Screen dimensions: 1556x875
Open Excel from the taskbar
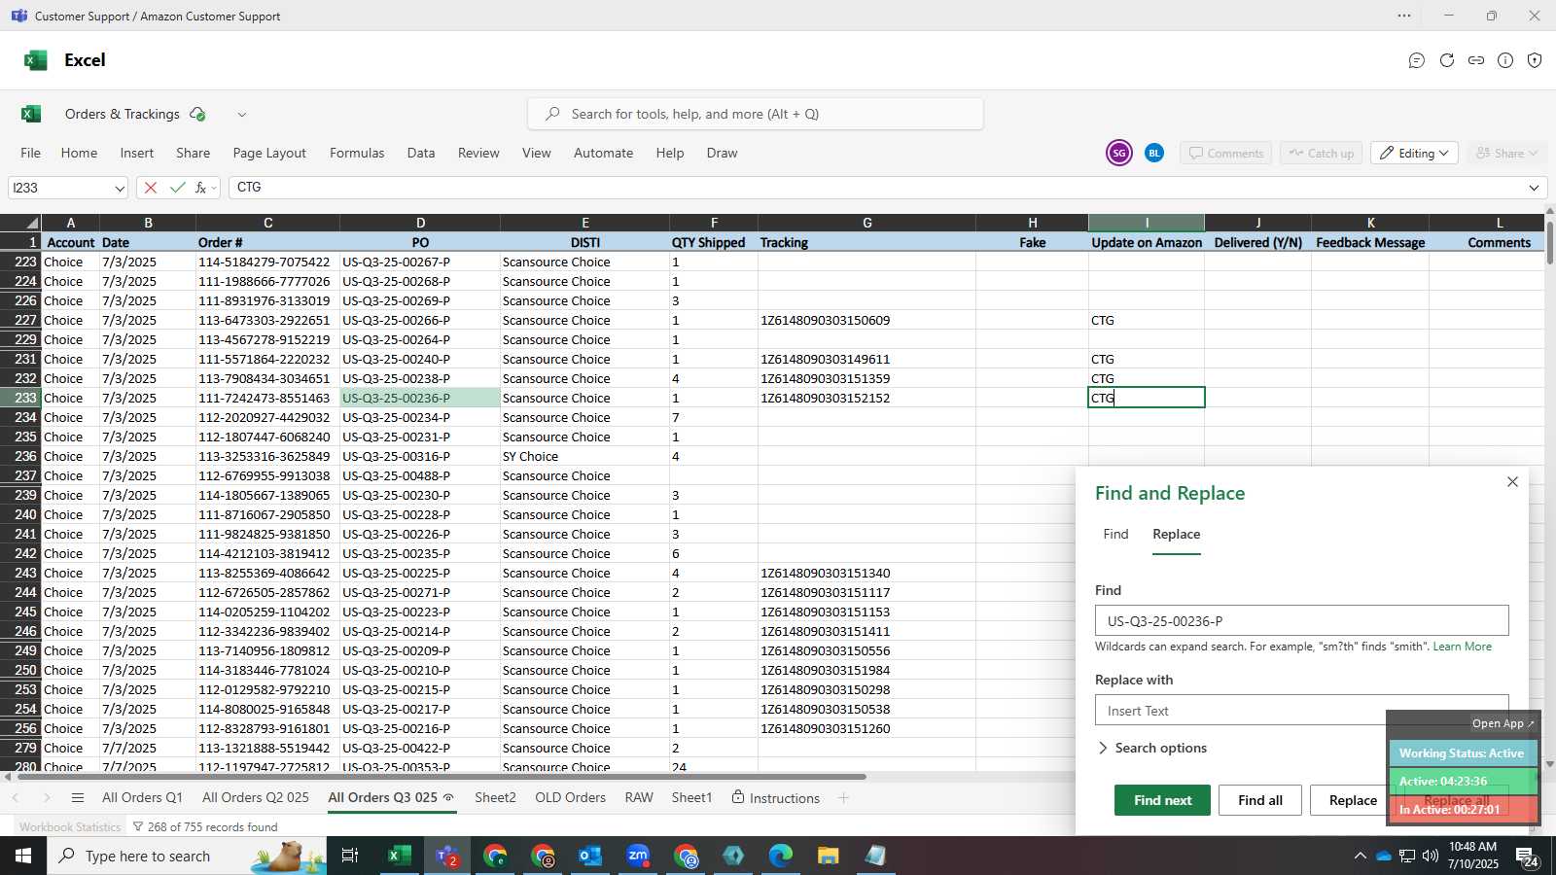tap(399, 856)
